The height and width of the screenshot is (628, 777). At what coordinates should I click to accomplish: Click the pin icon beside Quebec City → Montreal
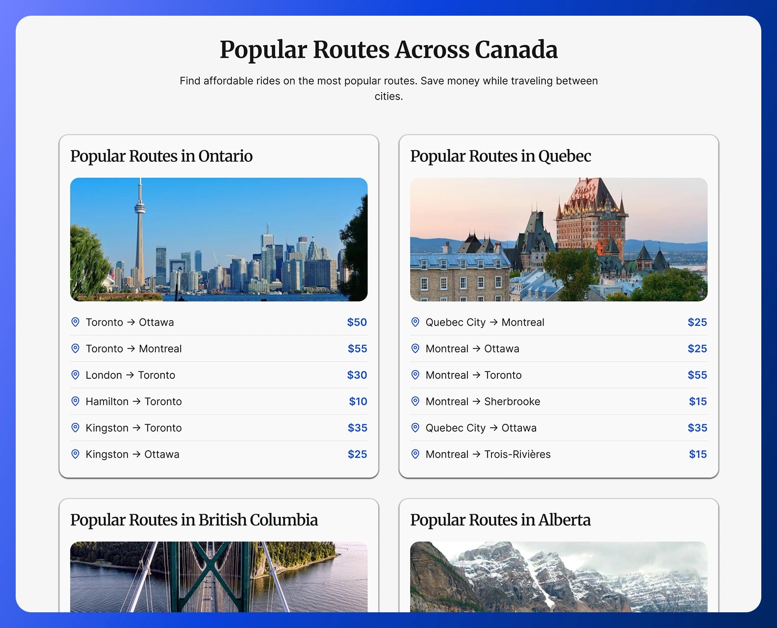(x=415, y=322)
